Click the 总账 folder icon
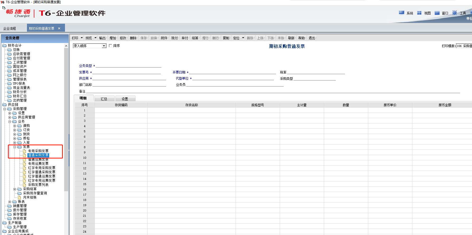 click(10, 50)
